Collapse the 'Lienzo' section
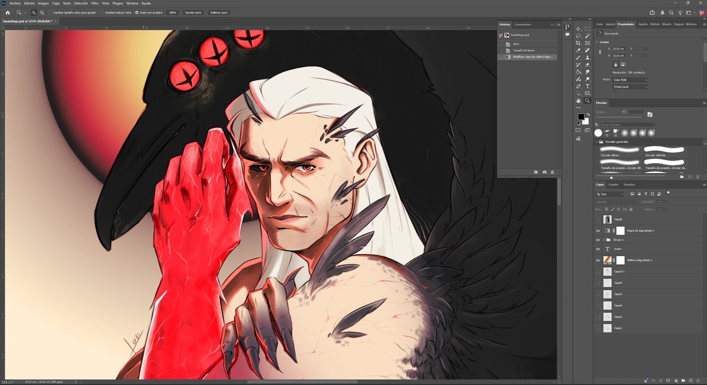Screen dimensions: 707x385 click(597, 42)
